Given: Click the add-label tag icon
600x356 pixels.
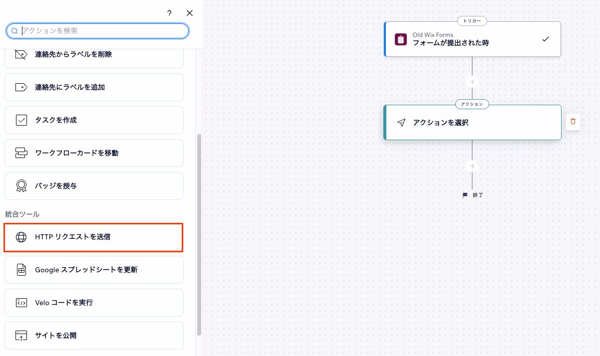Looking at the screenshot, I should [21, 87].
